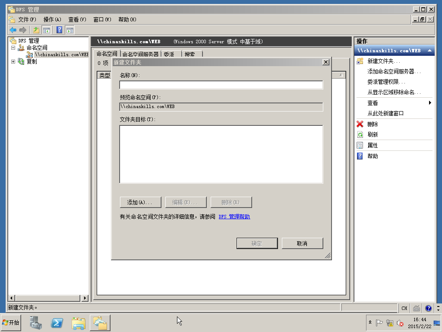Click 委派管理权限... action
The width and height of the screenshot is (442, 332).
386,82
